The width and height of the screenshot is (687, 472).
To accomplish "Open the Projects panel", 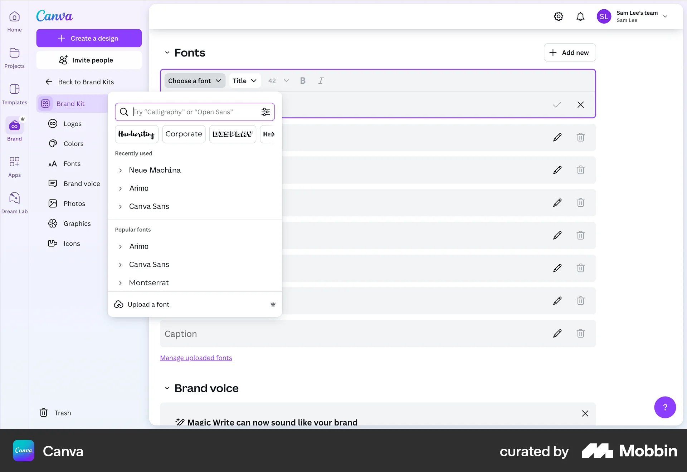I will [x=14, y=58].
